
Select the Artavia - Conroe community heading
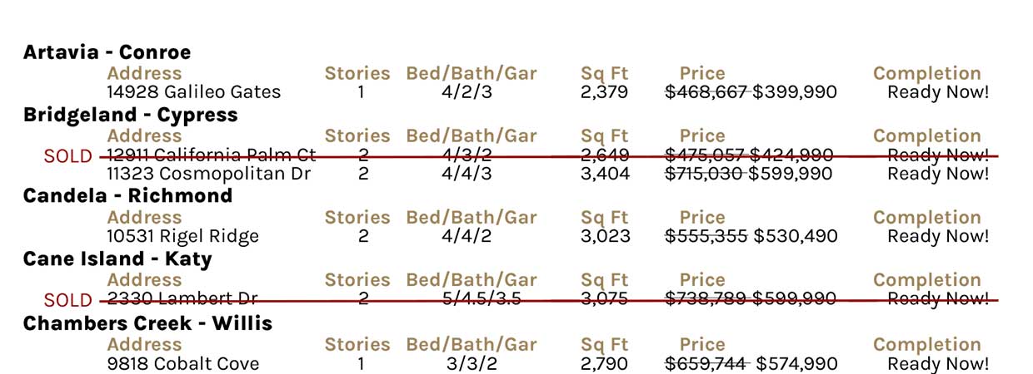click(107, 52)
